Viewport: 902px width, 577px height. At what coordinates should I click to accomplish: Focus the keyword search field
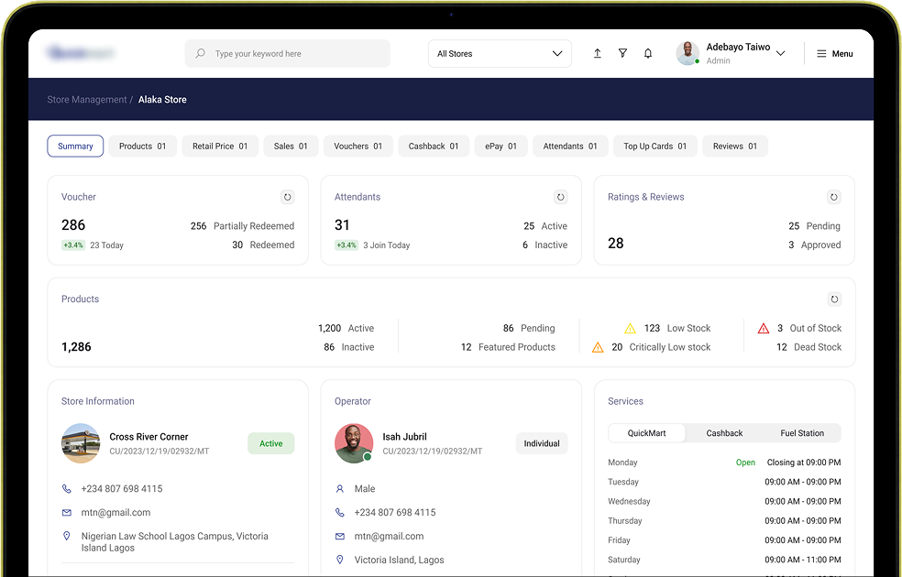[288, 53]
